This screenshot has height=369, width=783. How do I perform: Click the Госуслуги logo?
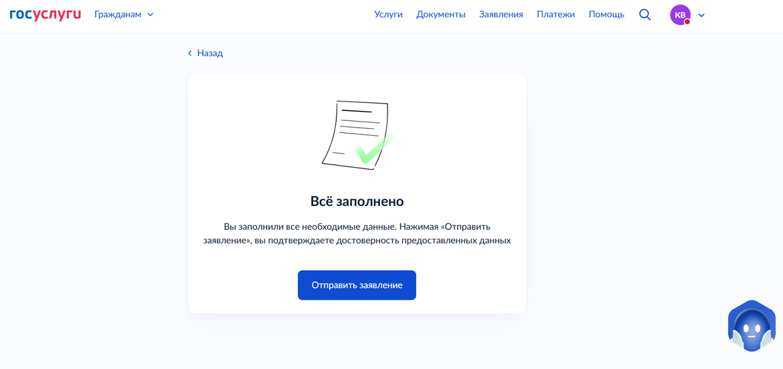point(45,15)
